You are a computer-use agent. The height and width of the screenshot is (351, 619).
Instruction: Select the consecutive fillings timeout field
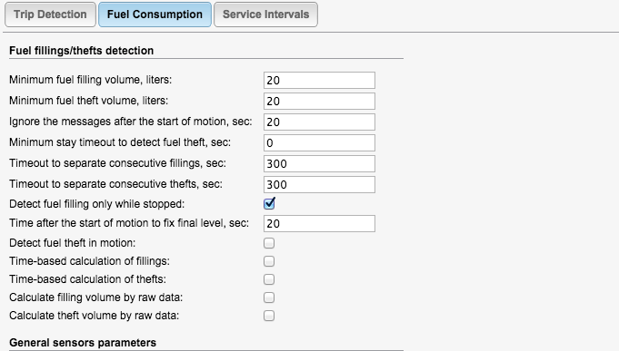pyautogui.click(x=319, y=164)
